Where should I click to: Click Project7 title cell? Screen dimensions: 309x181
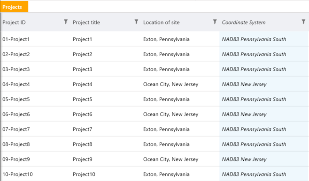click(82, 129)
